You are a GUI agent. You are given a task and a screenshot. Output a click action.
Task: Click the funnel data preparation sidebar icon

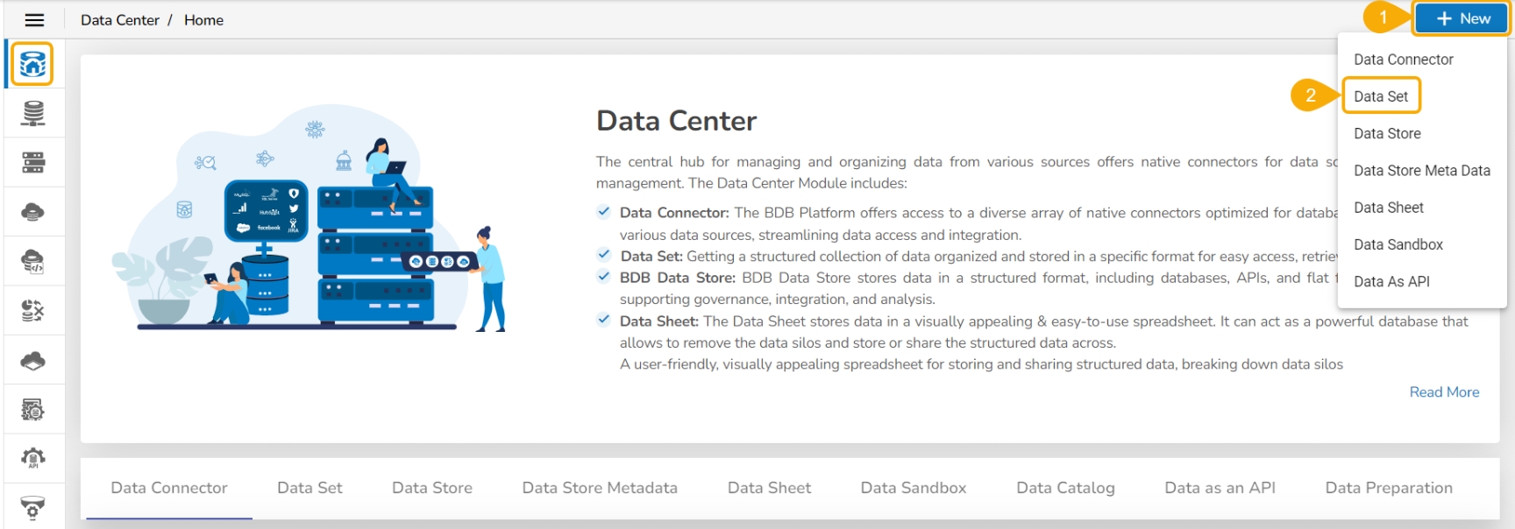coord(33,507)
